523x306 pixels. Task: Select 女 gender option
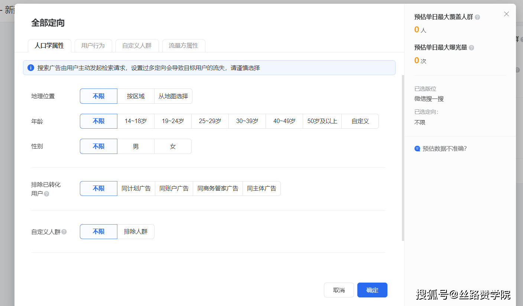click(173, 146)
